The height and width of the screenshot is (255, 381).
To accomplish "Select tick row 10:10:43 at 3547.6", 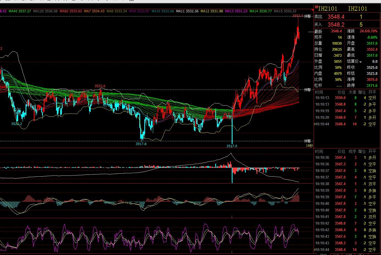I will tap(347, 237).
